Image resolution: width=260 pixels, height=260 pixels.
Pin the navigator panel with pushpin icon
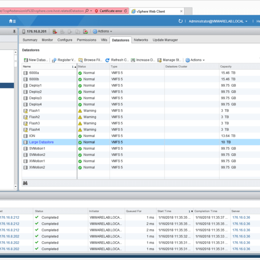pyautogui.click(x=14, y=32)
